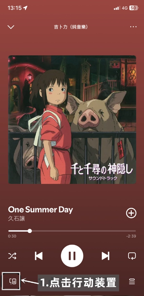
Task: Open the play queue icon
Action: (x=132, y=282)
